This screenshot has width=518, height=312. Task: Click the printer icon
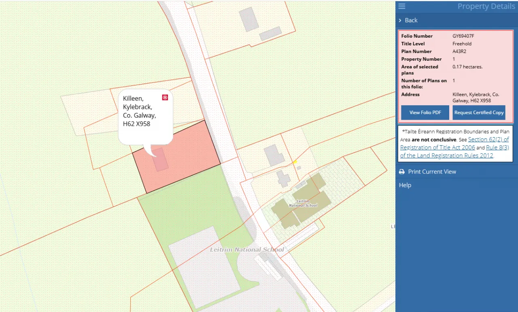click(402, 172)
